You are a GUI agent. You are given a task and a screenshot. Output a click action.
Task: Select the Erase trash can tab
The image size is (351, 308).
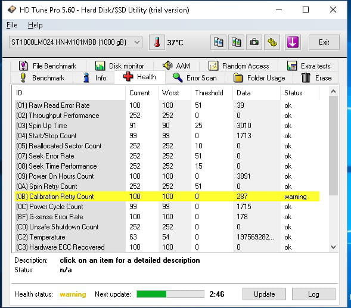(x=316, y=78)
